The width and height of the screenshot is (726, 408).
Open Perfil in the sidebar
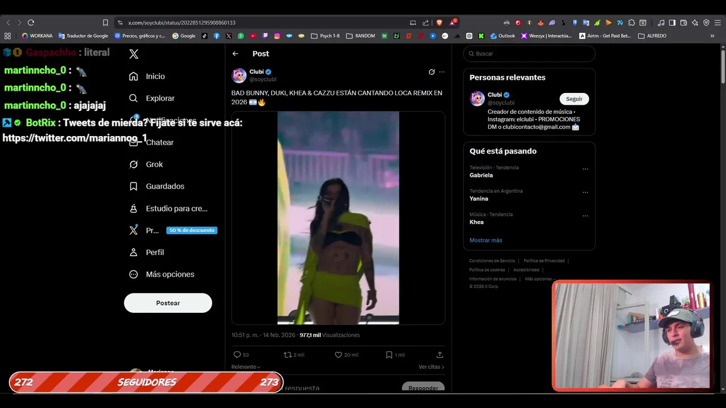[146, 252]
